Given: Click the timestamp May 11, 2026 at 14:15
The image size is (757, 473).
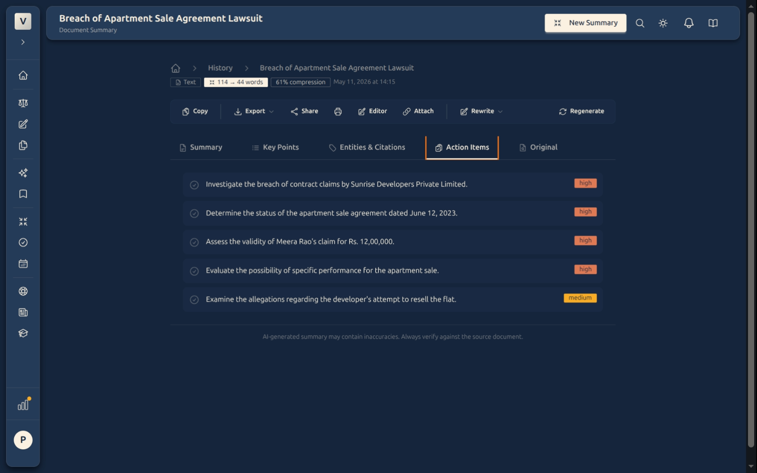Looking at the screenshot, I should 364,82.
